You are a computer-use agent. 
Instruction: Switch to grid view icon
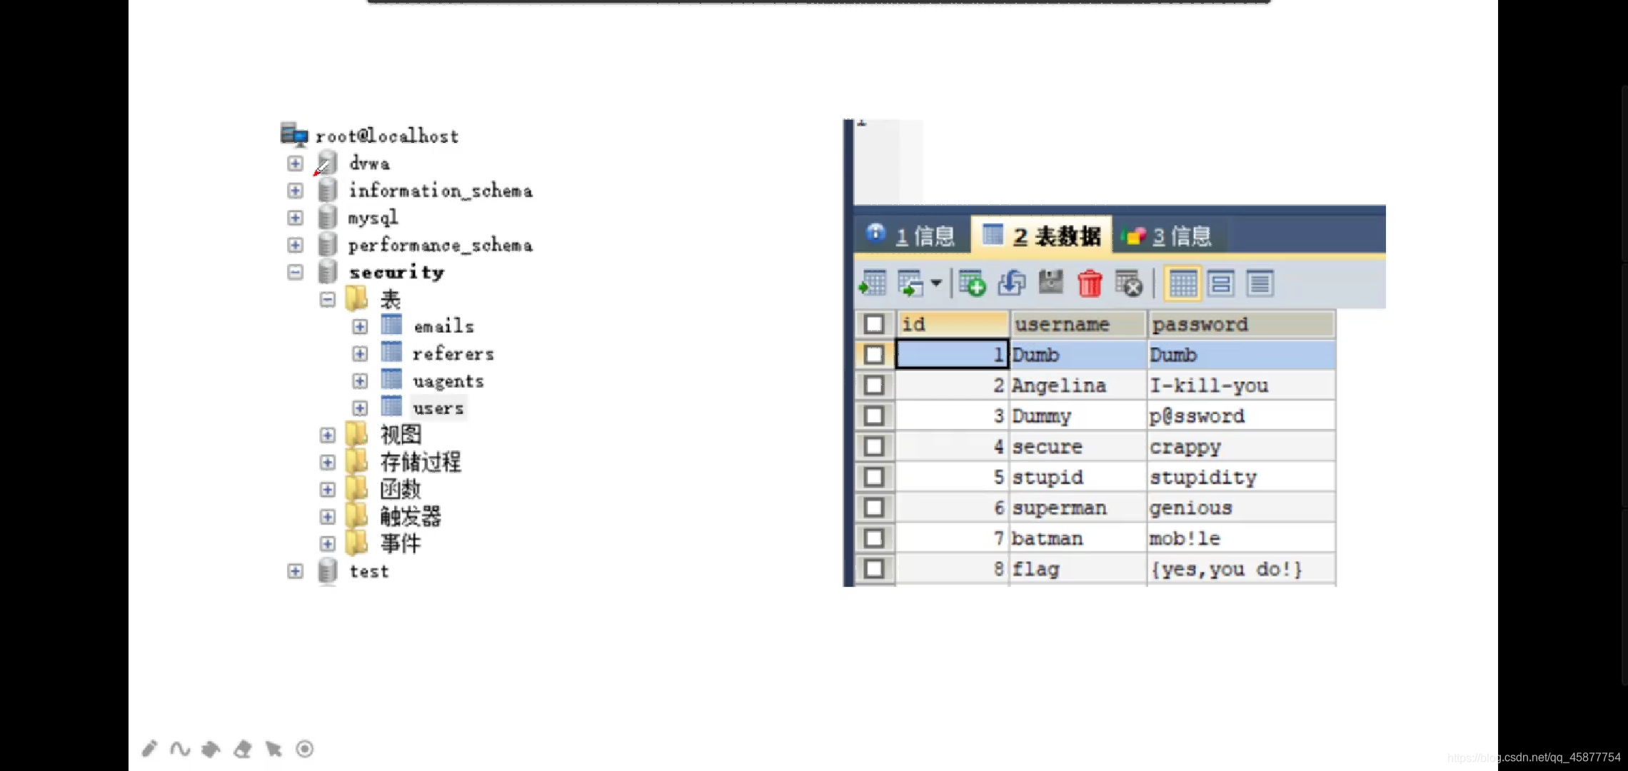[1182, 283]
